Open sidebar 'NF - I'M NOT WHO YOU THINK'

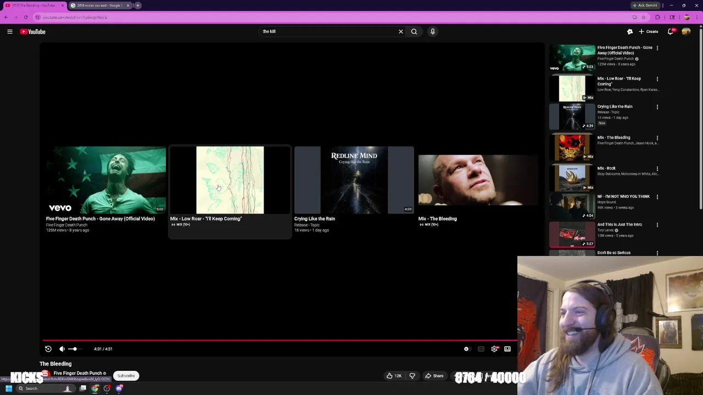(x=623, y=196)
